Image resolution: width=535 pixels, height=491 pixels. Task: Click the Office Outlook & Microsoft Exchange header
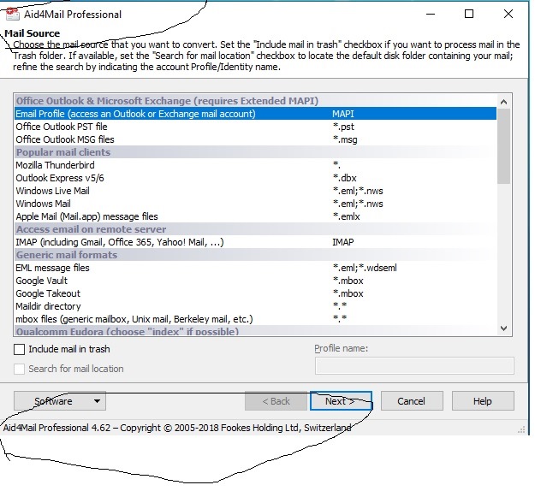pyautogui.click(x=255, y=101)
